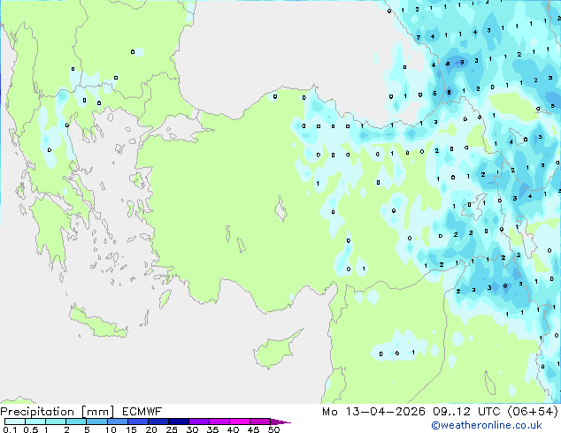The width and height of the screenshot is (561, 433).
Task: Click the '45' legend scale label
Action: pyautogui.click(x=253, y=429)
